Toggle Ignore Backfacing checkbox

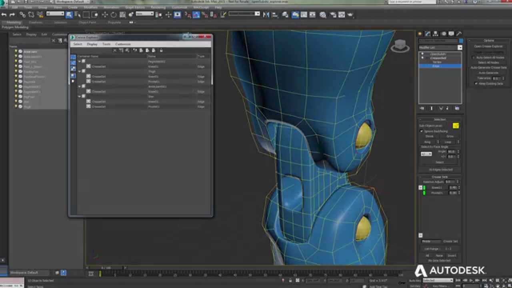tap(421, 131)
